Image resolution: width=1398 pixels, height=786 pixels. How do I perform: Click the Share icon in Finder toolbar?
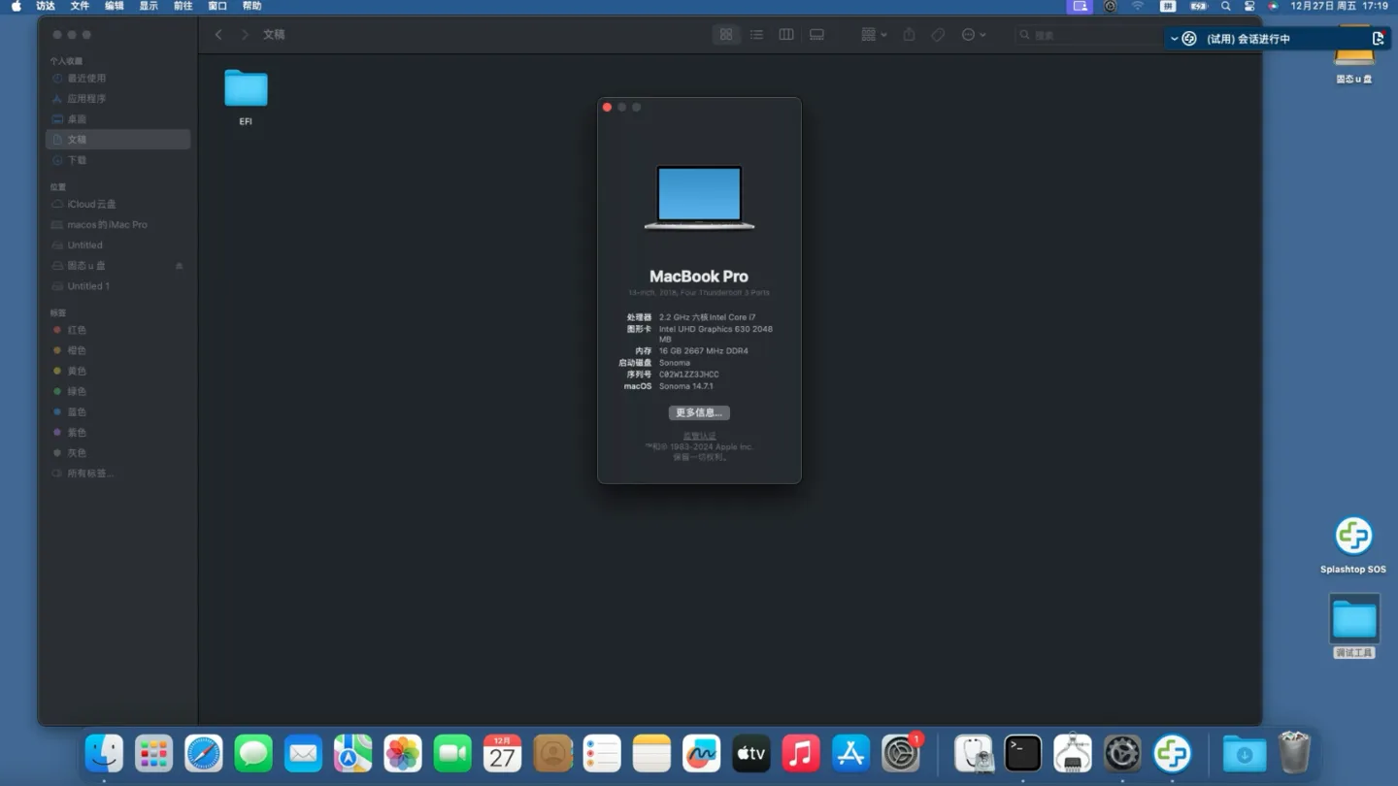(909, 35)
